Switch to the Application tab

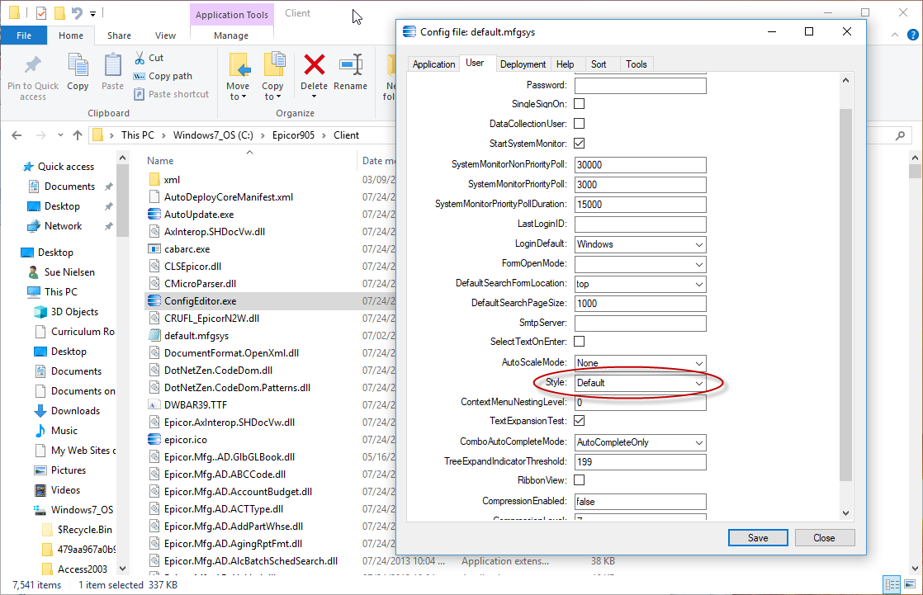[433, 64]
